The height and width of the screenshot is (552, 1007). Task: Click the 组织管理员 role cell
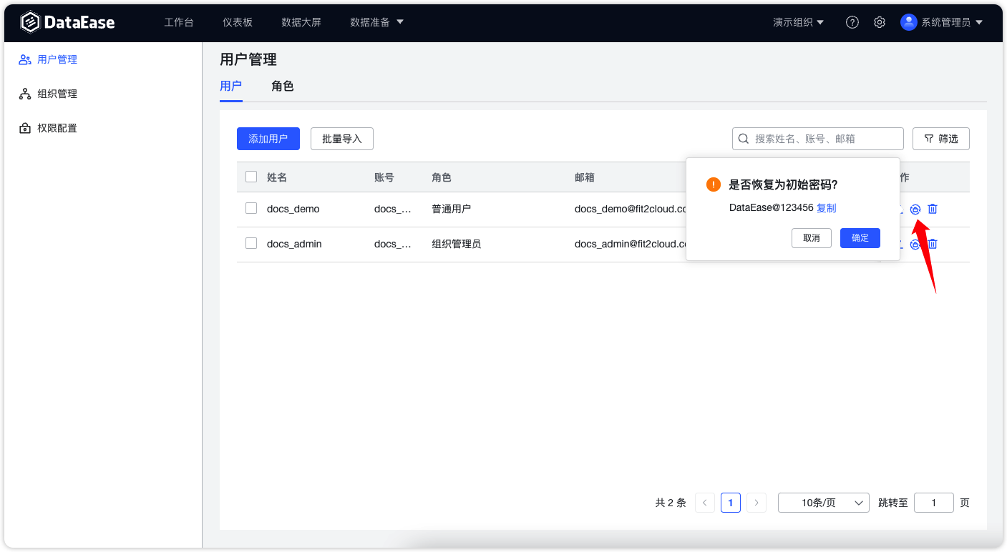tap(457, 244)
